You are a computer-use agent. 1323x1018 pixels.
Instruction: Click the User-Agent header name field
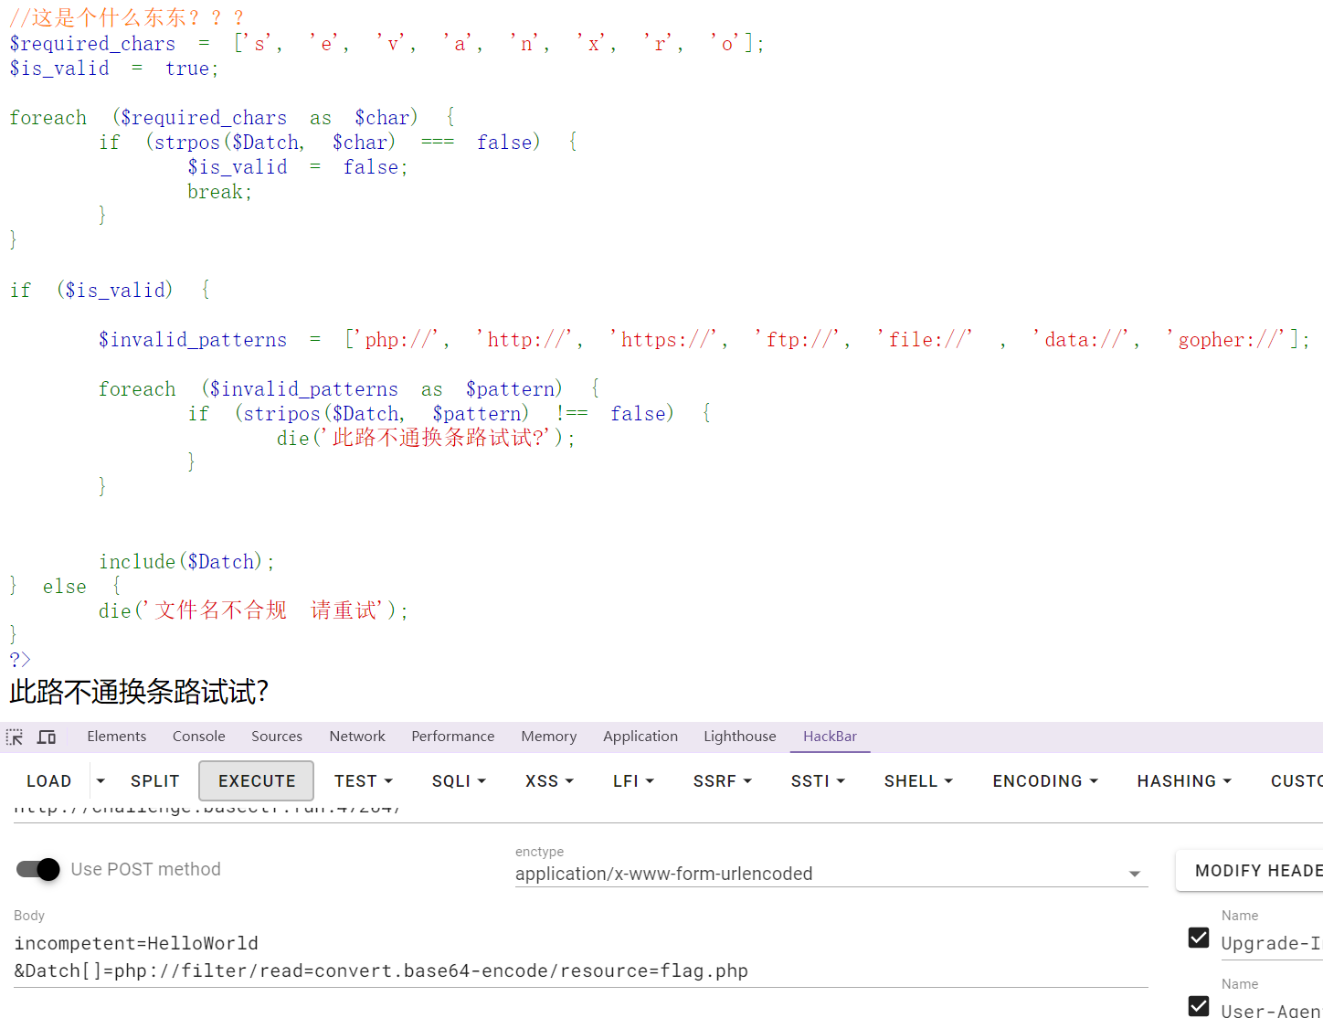[1272, 1009]
